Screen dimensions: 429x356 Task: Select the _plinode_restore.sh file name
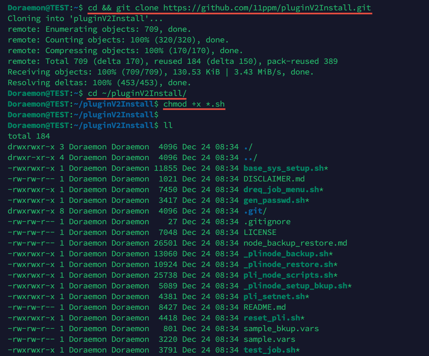(287, 264)
